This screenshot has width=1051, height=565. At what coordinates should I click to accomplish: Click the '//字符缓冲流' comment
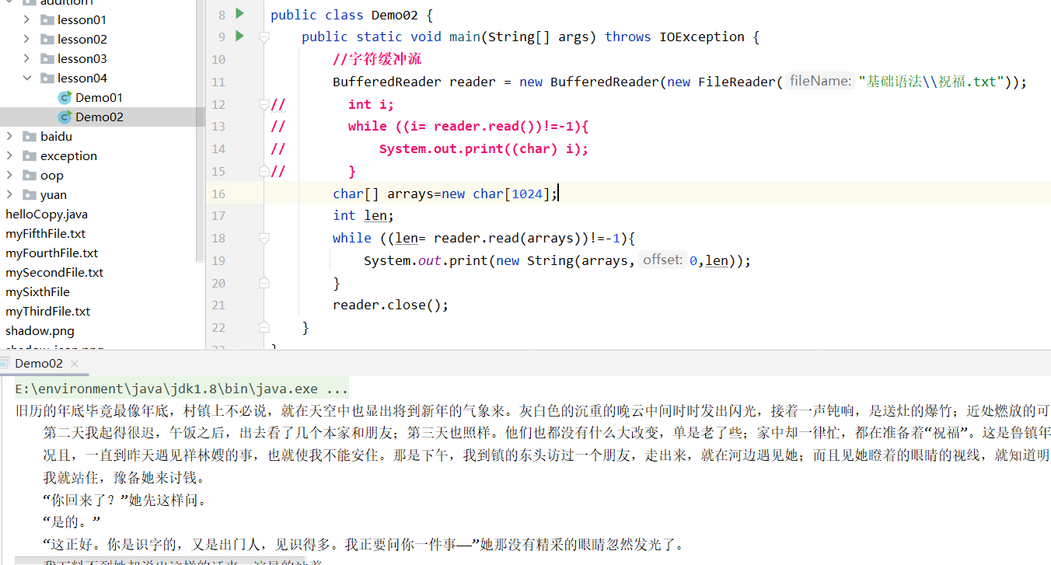coord(377,59)
